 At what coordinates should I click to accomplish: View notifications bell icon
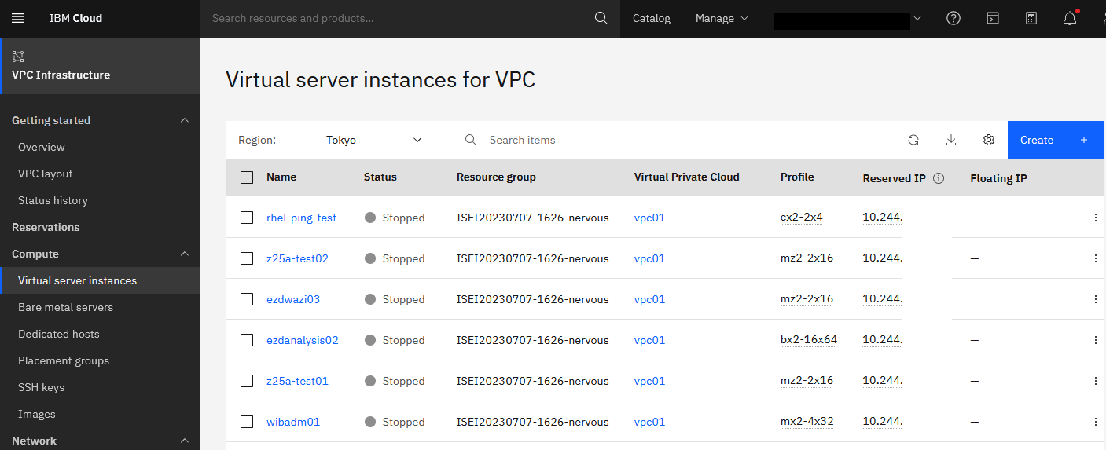1070,18
